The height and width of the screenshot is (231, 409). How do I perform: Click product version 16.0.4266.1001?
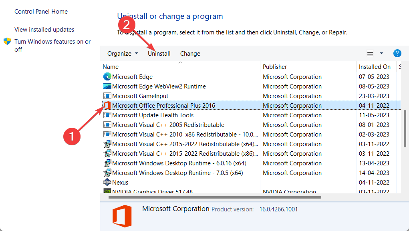[x=278, y=209]
